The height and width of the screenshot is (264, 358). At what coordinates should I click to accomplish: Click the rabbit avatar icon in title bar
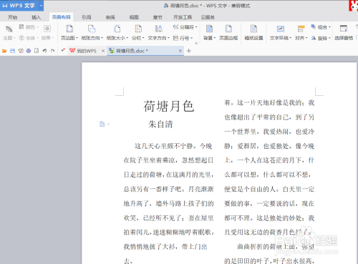(x=354, y=6)
